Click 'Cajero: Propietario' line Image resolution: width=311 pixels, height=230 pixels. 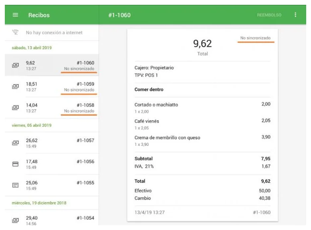pos(154,68)
